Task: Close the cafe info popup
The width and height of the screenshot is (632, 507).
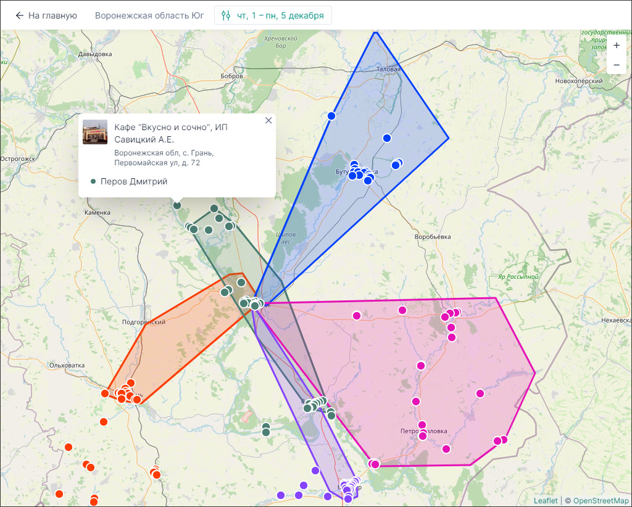Action: click(268, 121)
